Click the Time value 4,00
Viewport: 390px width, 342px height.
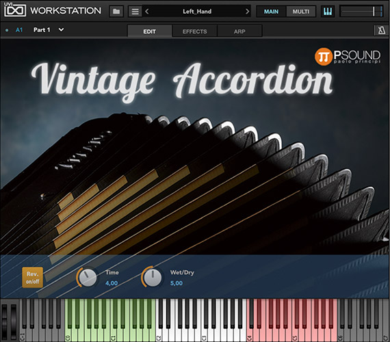112,283
